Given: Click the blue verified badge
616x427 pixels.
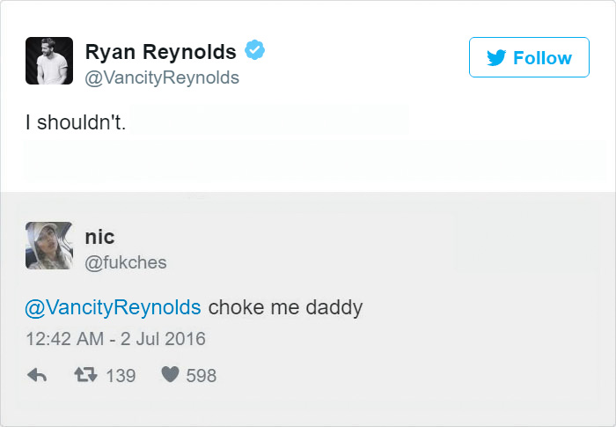Looking at the screenshot, I should pyautogui.click(x=254, y=51).
